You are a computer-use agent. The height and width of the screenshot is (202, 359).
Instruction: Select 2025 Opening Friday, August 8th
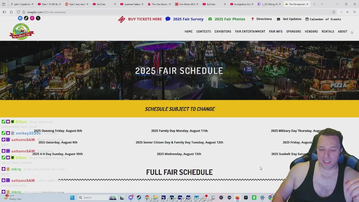point(58,131)
